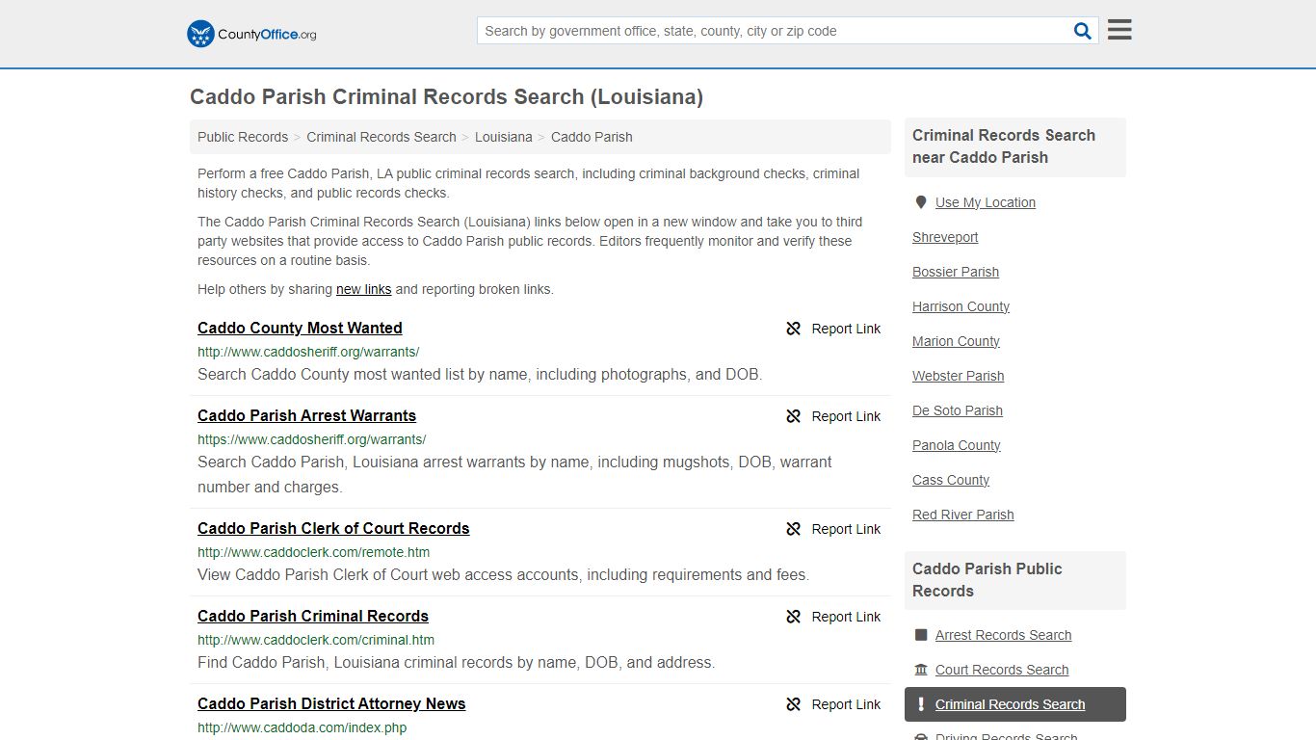
Task: Click broken-link icon for Clerk of Court Records
Action: click(x=794, y=529)
